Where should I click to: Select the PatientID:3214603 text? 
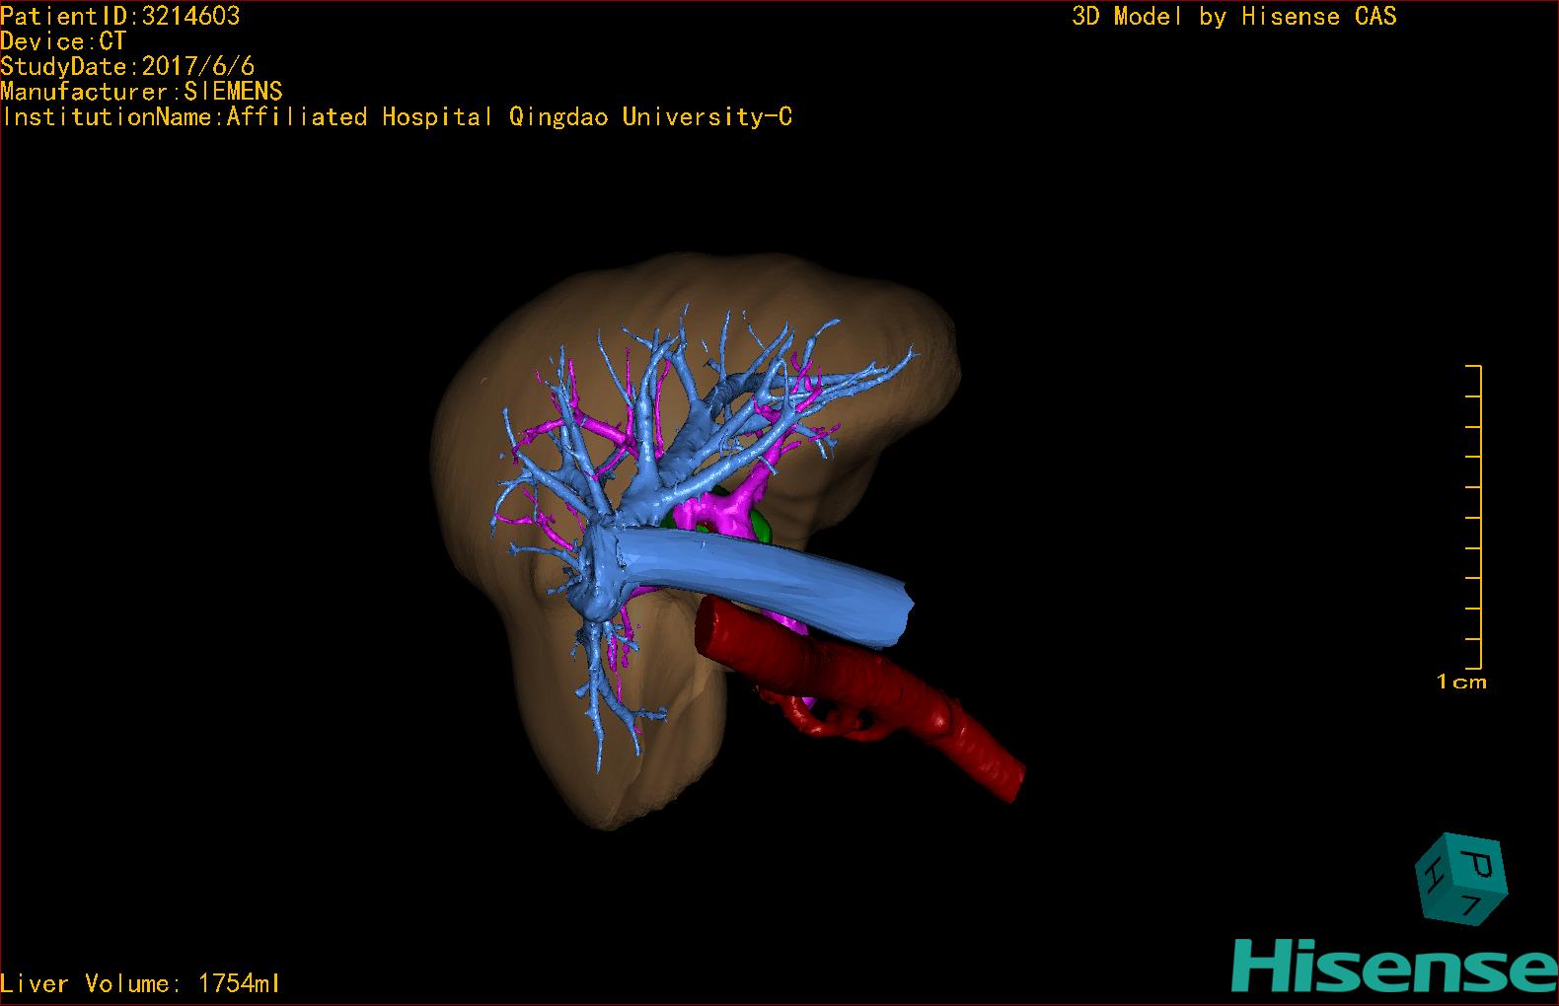pos(120,16)
